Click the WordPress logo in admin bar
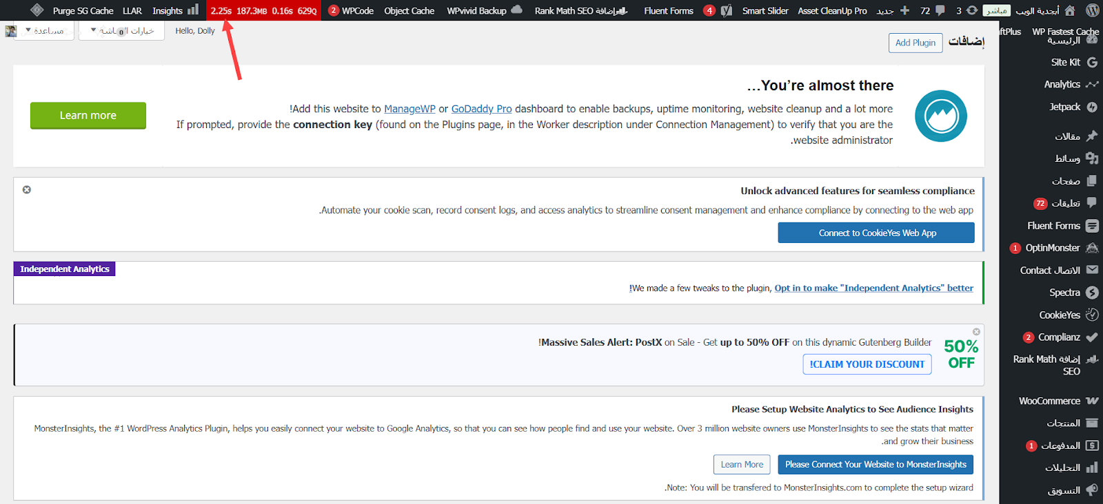The height and width of the screenshot is (504, 1103). [x=1092, y=10]
